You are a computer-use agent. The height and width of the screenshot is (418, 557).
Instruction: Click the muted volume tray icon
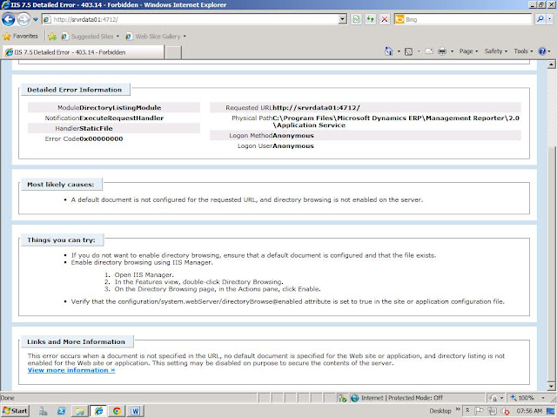tap(505, 411)
